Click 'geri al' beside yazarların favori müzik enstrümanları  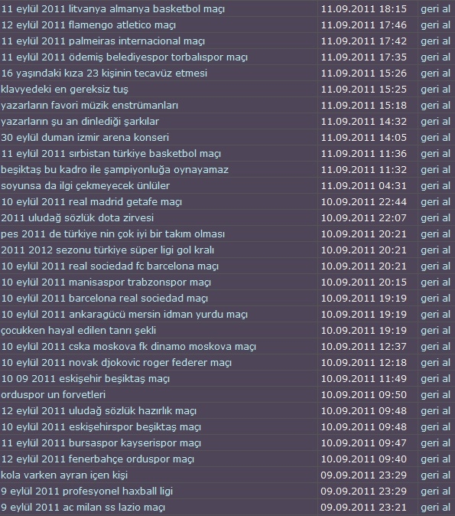[435, 106]
